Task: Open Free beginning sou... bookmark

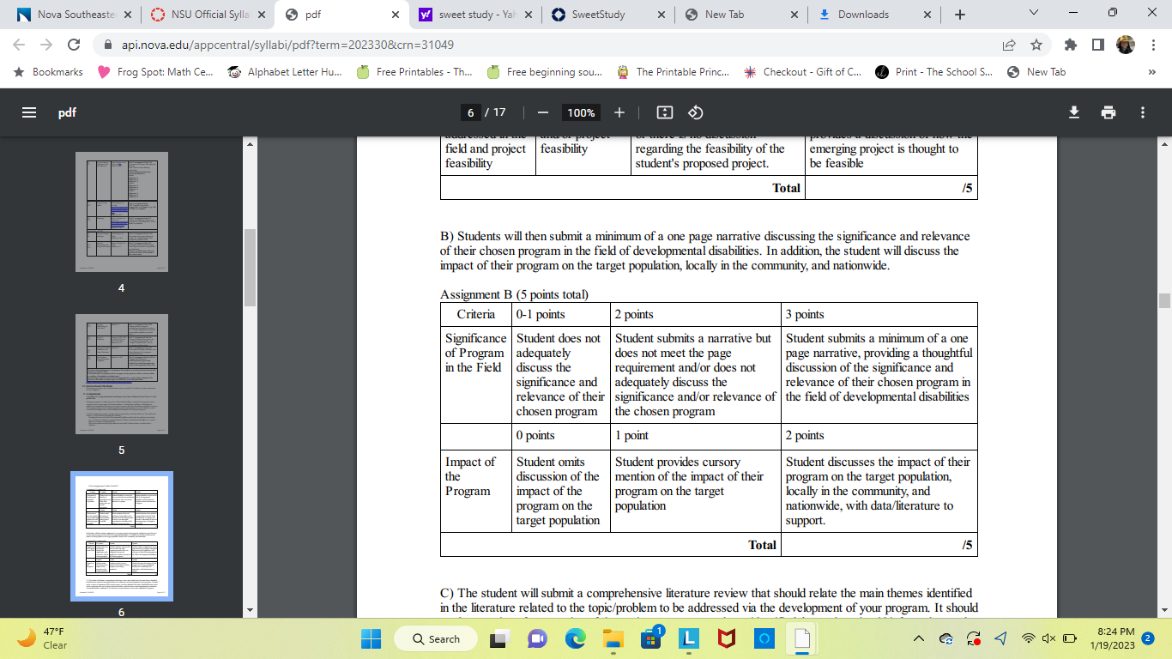Action: coord(545,72)
